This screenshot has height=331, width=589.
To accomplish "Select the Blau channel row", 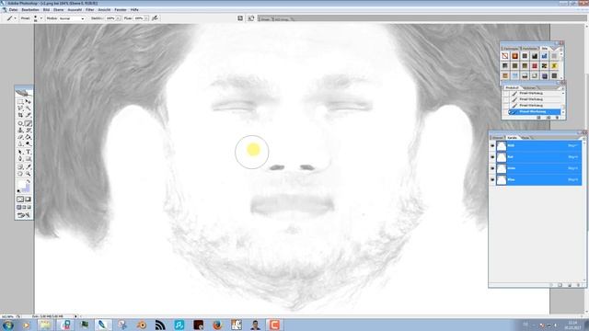I will point(538,180).
